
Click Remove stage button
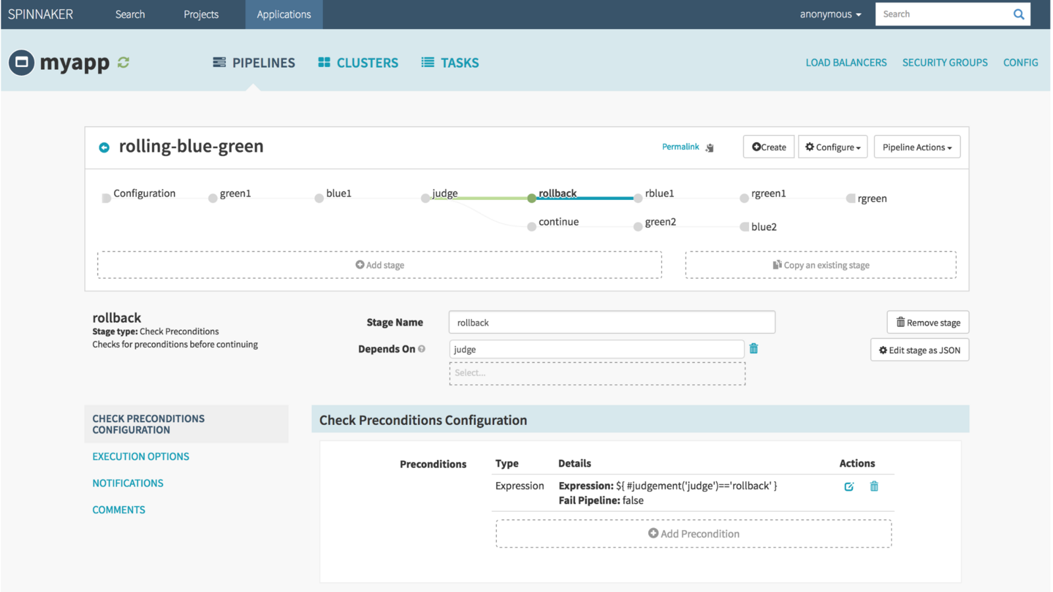point(928,322)
